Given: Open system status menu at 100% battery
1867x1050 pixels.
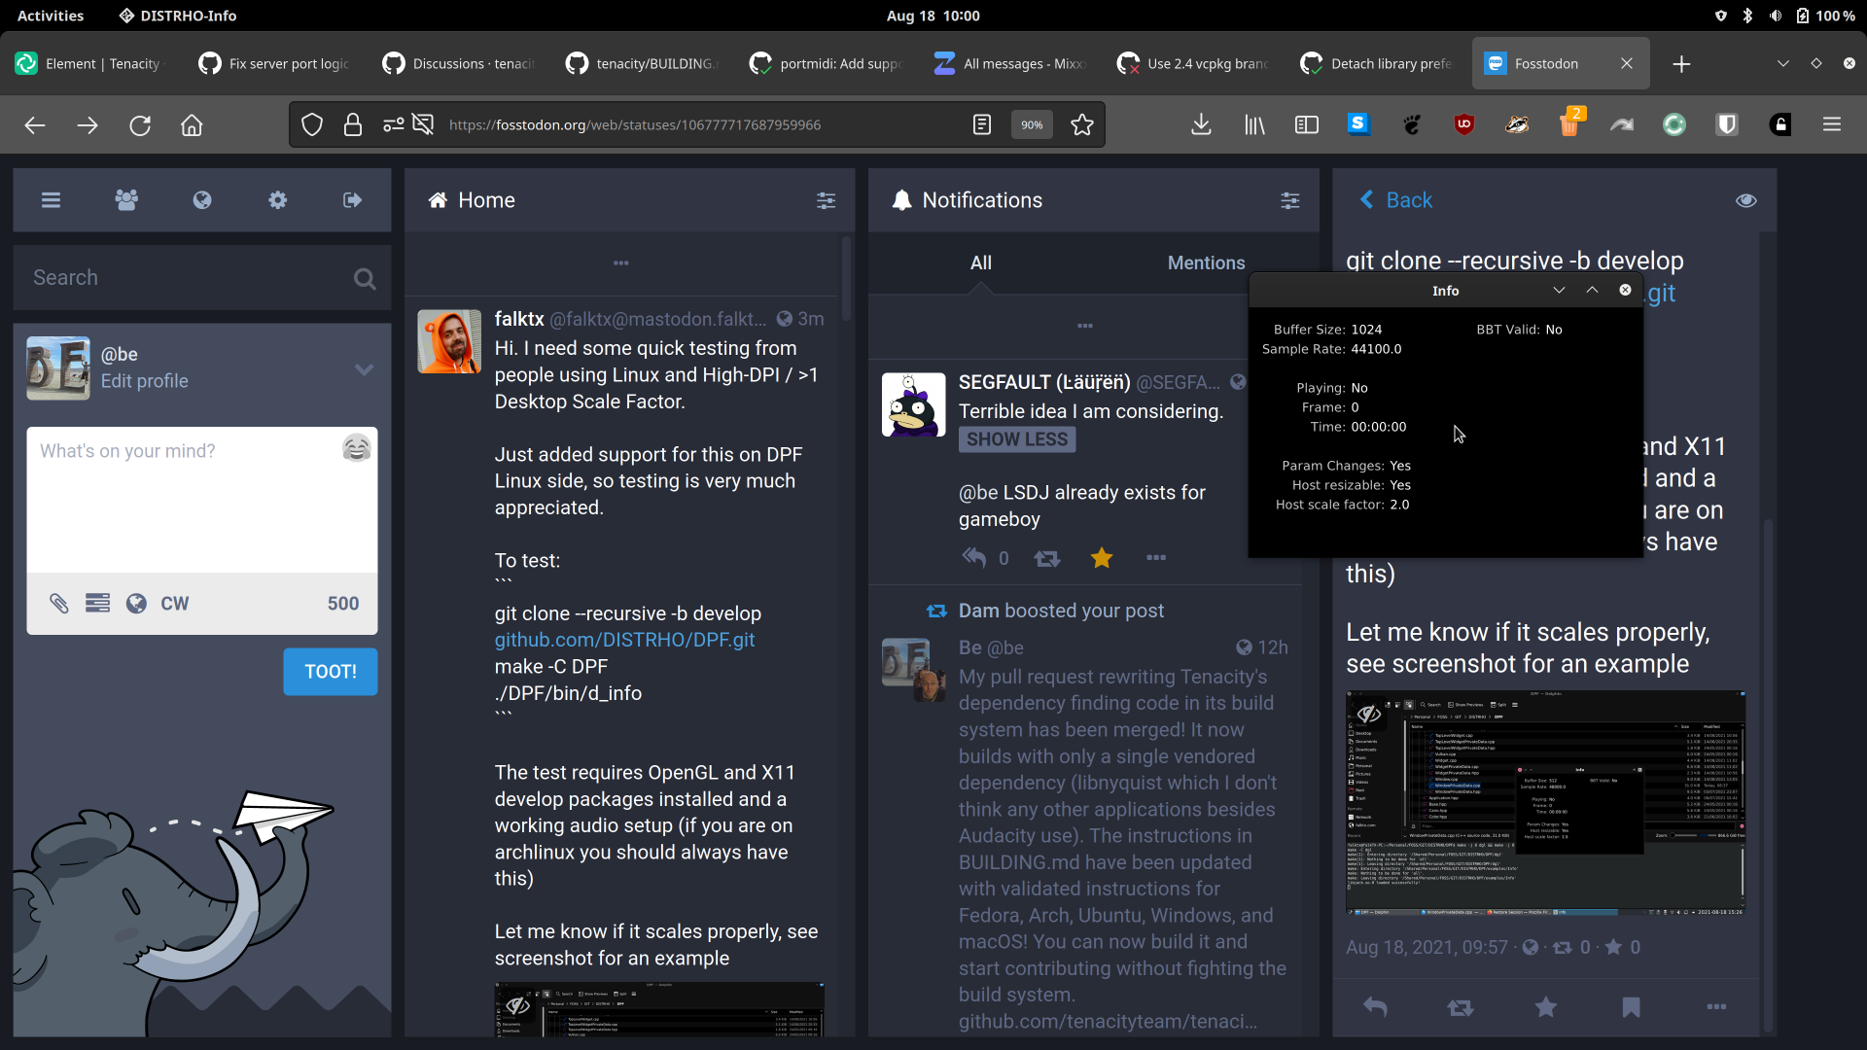Looking at the screenshot, I should [1784, 16].
